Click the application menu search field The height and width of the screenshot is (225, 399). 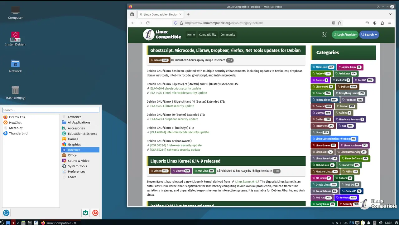coord(50,110)
